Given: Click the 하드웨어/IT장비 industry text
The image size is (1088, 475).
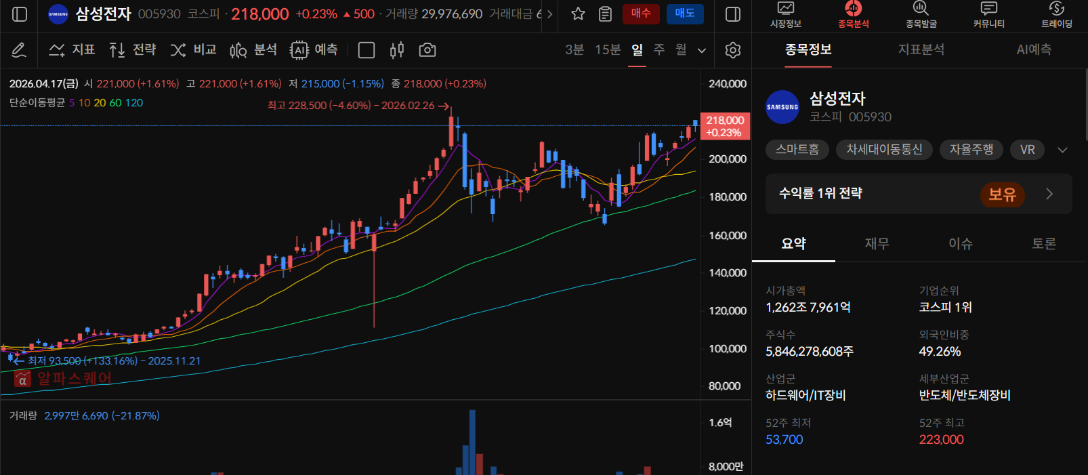Looking at the screenshot, I should click(x=805, y=396).
